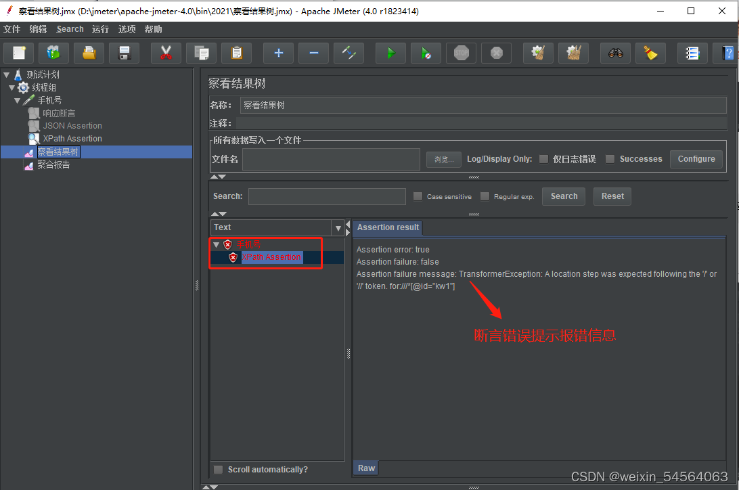The image size is (739, 490).
Task: Select the 线程组 node
Action: pos(44,87)
